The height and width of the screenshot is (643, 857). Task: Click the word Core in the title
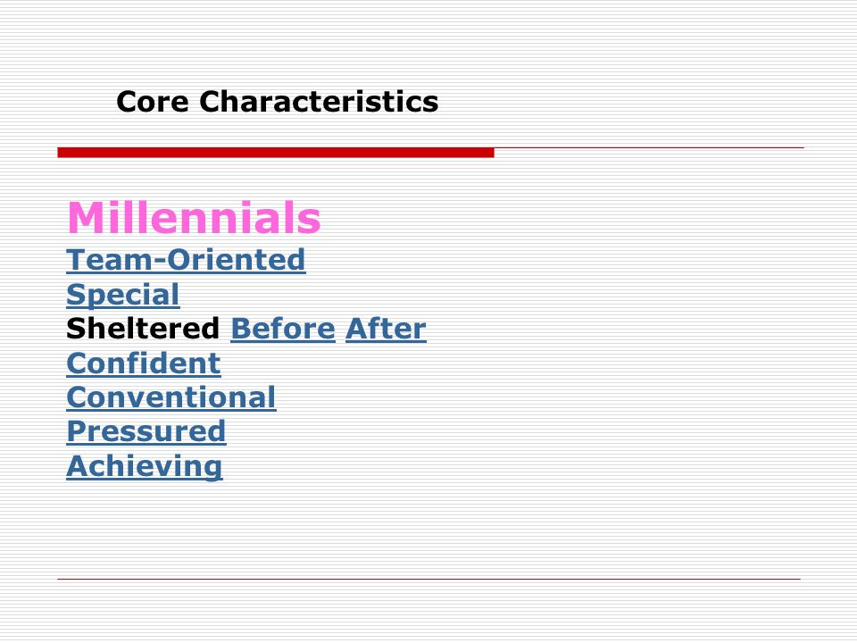(x=153, y=102)
